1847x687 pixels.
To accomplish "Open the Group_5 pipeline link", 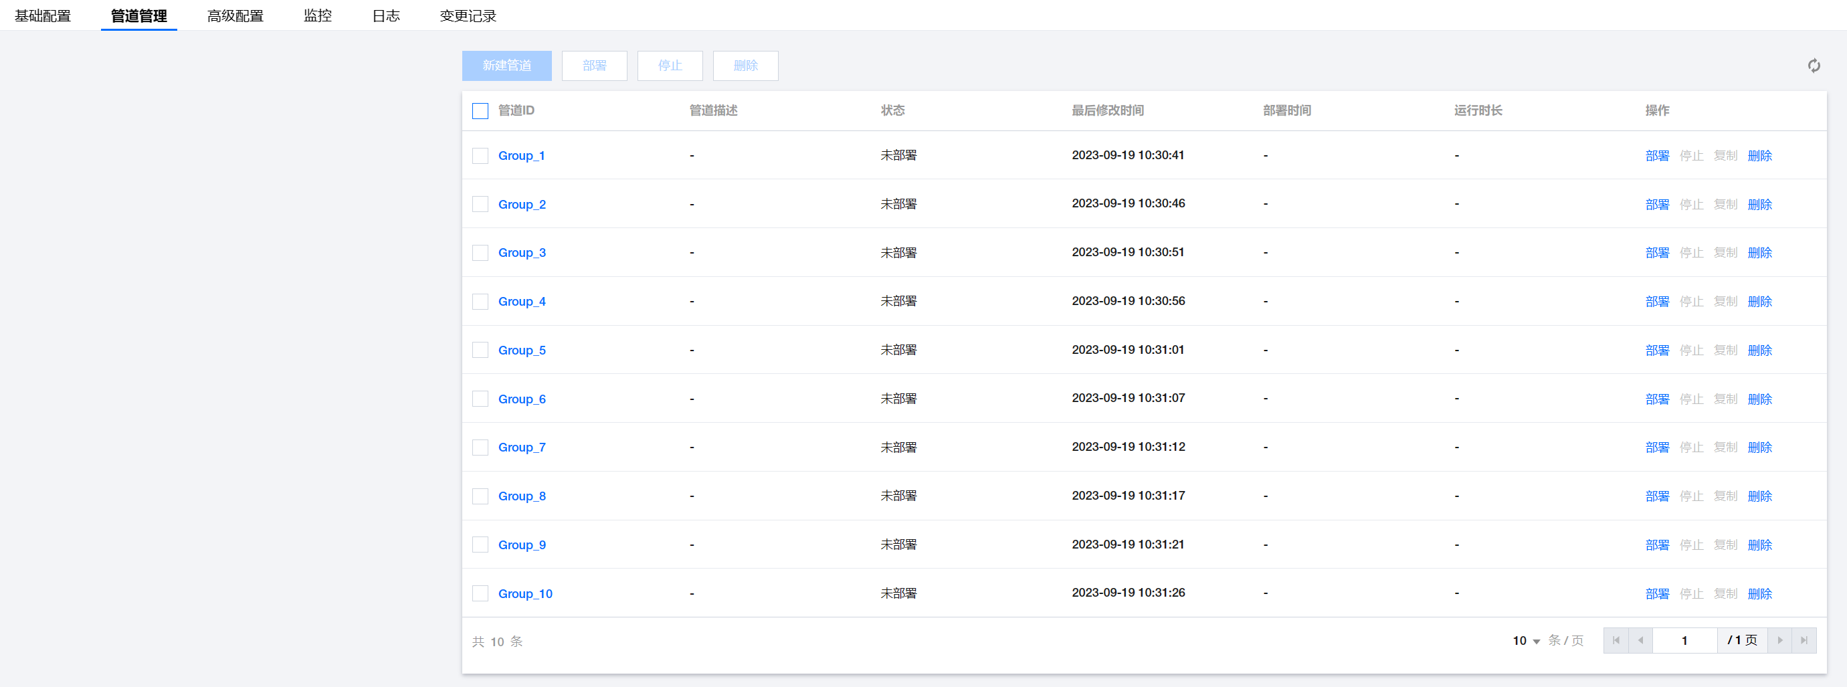I will 522,350.
